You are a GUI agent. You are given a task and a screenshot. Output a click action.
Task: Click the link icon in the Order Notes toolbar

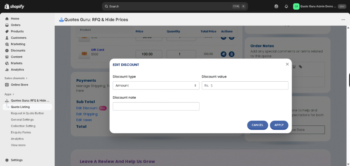click(x=300, y=67)
